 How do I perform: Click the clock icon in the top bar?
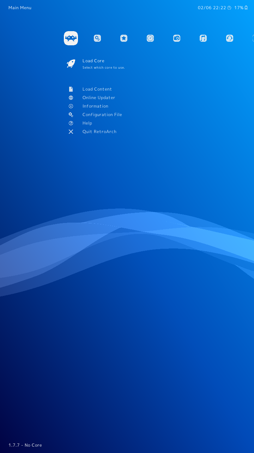229,8
